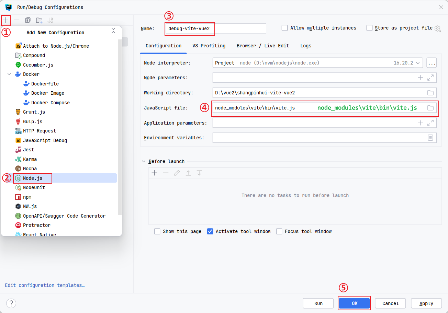Click the Run button
This screenshot has width=448, height=313.
(x=318, y=303)
